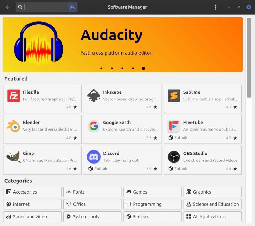
Task: Click the Science and Education flask icon
Action: coord(189,204)
